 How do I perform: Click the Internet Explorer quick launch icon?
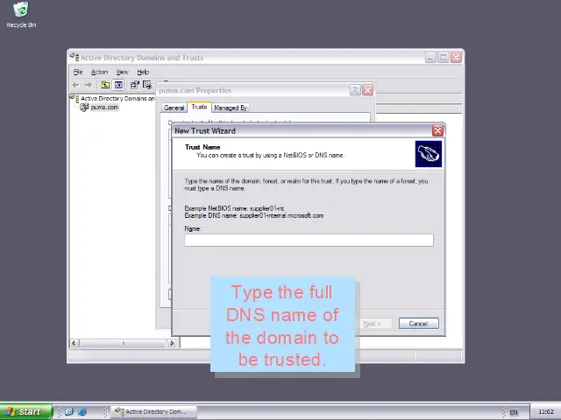tap(82, 412)
